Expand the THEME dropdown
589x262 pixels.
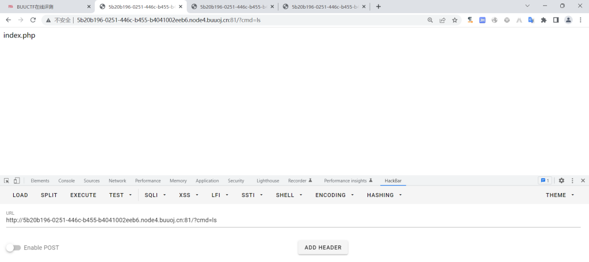click(560, 195)
